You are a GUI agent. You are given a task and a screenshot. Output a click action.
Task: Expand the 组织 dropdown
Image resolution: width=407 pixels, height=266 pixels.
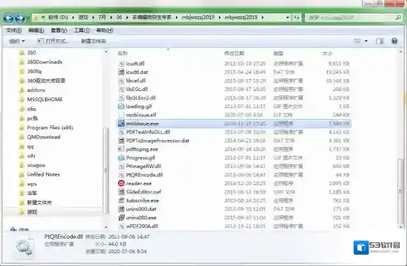[x=17, y=41]
